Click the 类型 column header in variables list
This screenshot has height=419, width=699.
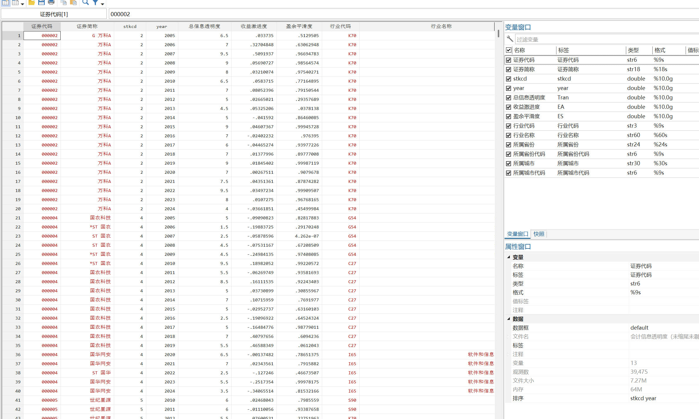pos(633,50)
